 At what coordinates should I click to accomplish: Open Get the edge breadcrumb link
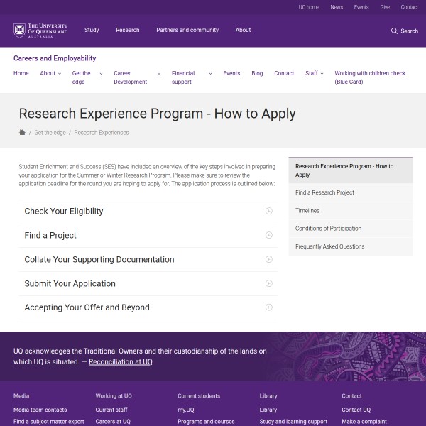tap(48, 132)
